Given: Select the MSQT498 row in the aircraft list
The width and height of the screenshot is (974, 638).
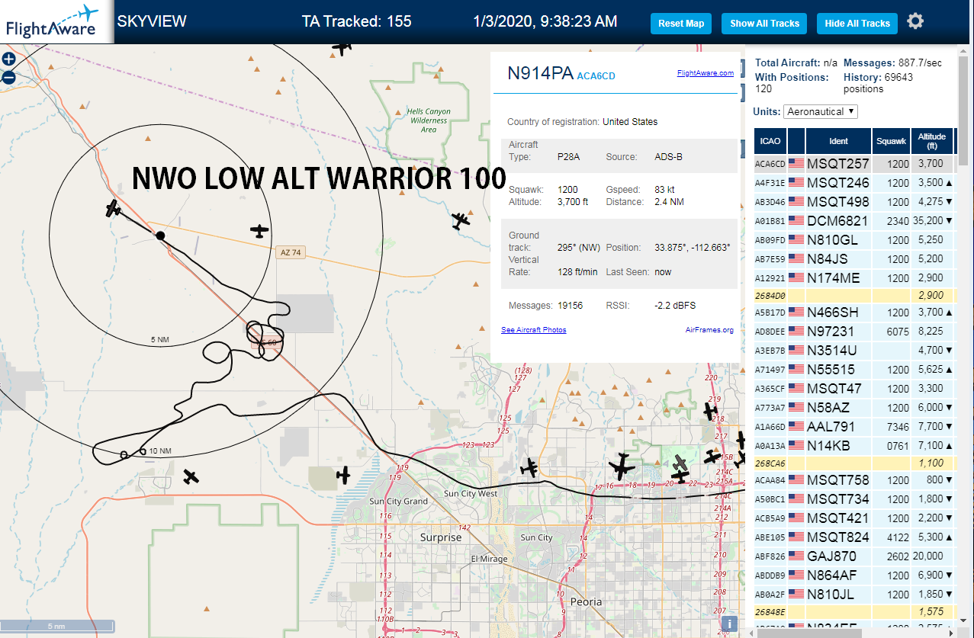Looking at the screenshot, I should click(x=853, y=202).
